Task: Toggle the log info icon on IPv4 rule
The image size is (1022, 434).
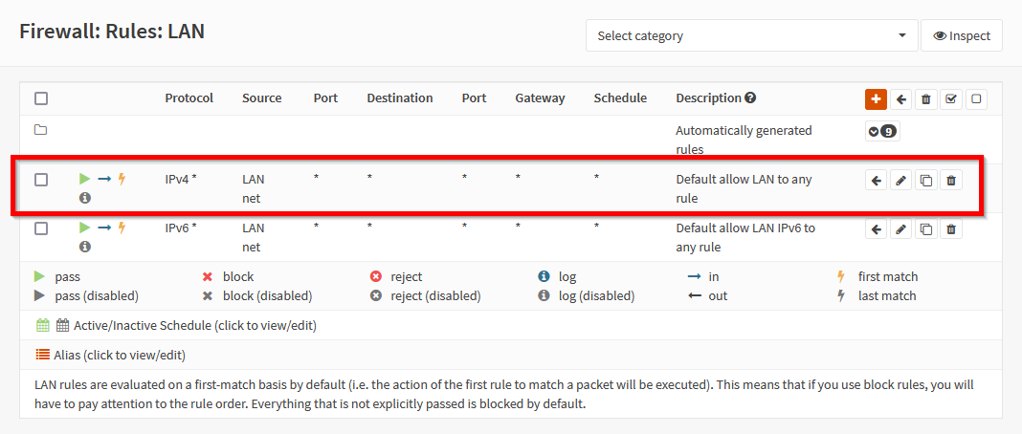Action: (85, 198)
